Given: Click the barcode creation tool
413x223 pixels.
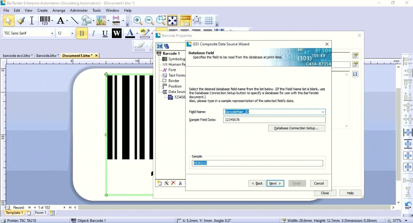Looking at the screenshot, I should tap(45, 20).
